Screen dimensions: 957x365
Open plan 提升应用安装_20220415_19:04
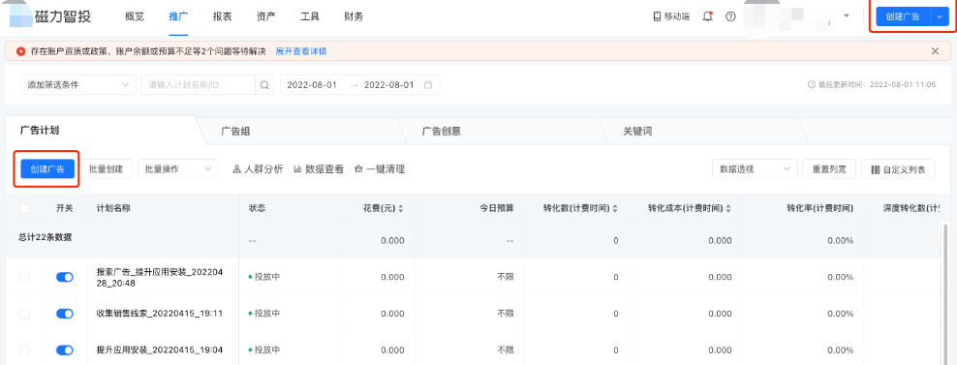[159, 350]
